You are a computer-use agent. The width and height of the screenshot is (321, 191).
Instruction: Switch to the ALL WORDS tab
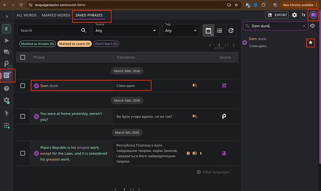click(x=27, y=15)
